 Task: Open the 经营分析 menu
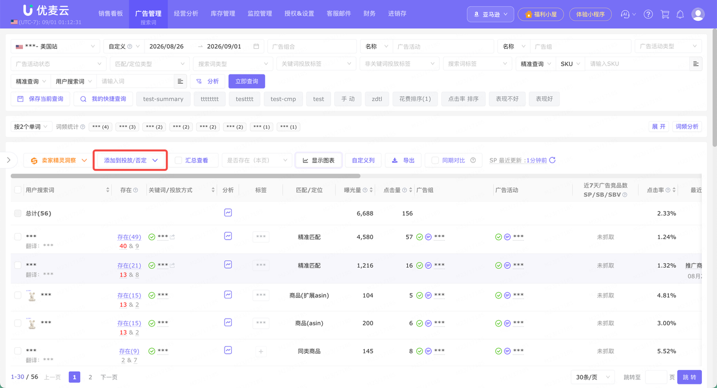tap(186, 13)
